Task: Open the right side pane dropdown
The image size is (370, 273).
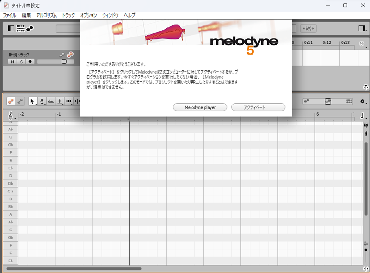Action: point(363,29)
